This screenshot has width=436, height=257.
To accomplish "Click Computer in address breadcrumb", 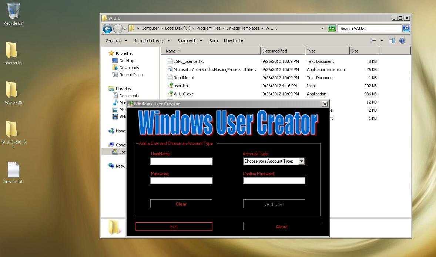I will [150, 28].
